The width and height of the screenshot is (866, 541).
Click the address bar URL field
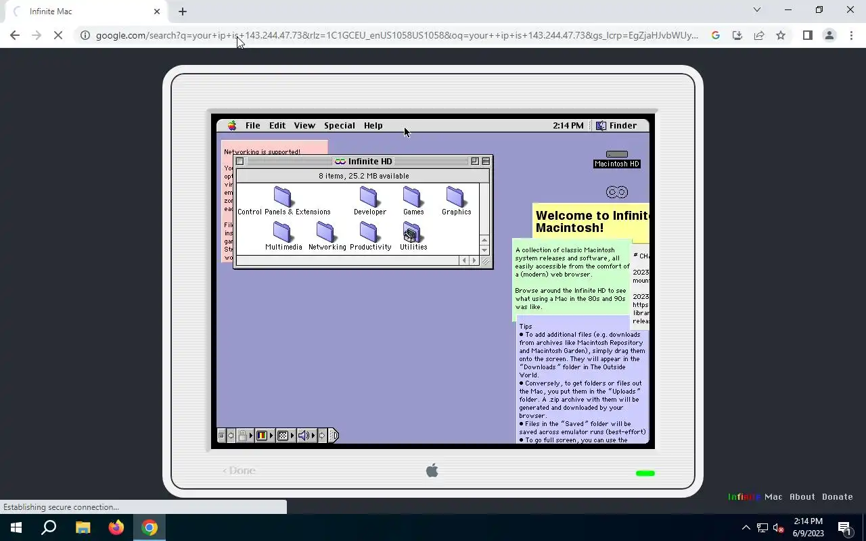coord(397,35)
